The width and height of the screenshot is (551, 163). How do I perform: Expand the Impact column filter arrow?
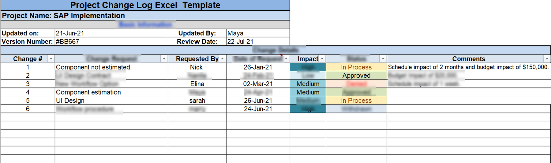coord(322,59)
